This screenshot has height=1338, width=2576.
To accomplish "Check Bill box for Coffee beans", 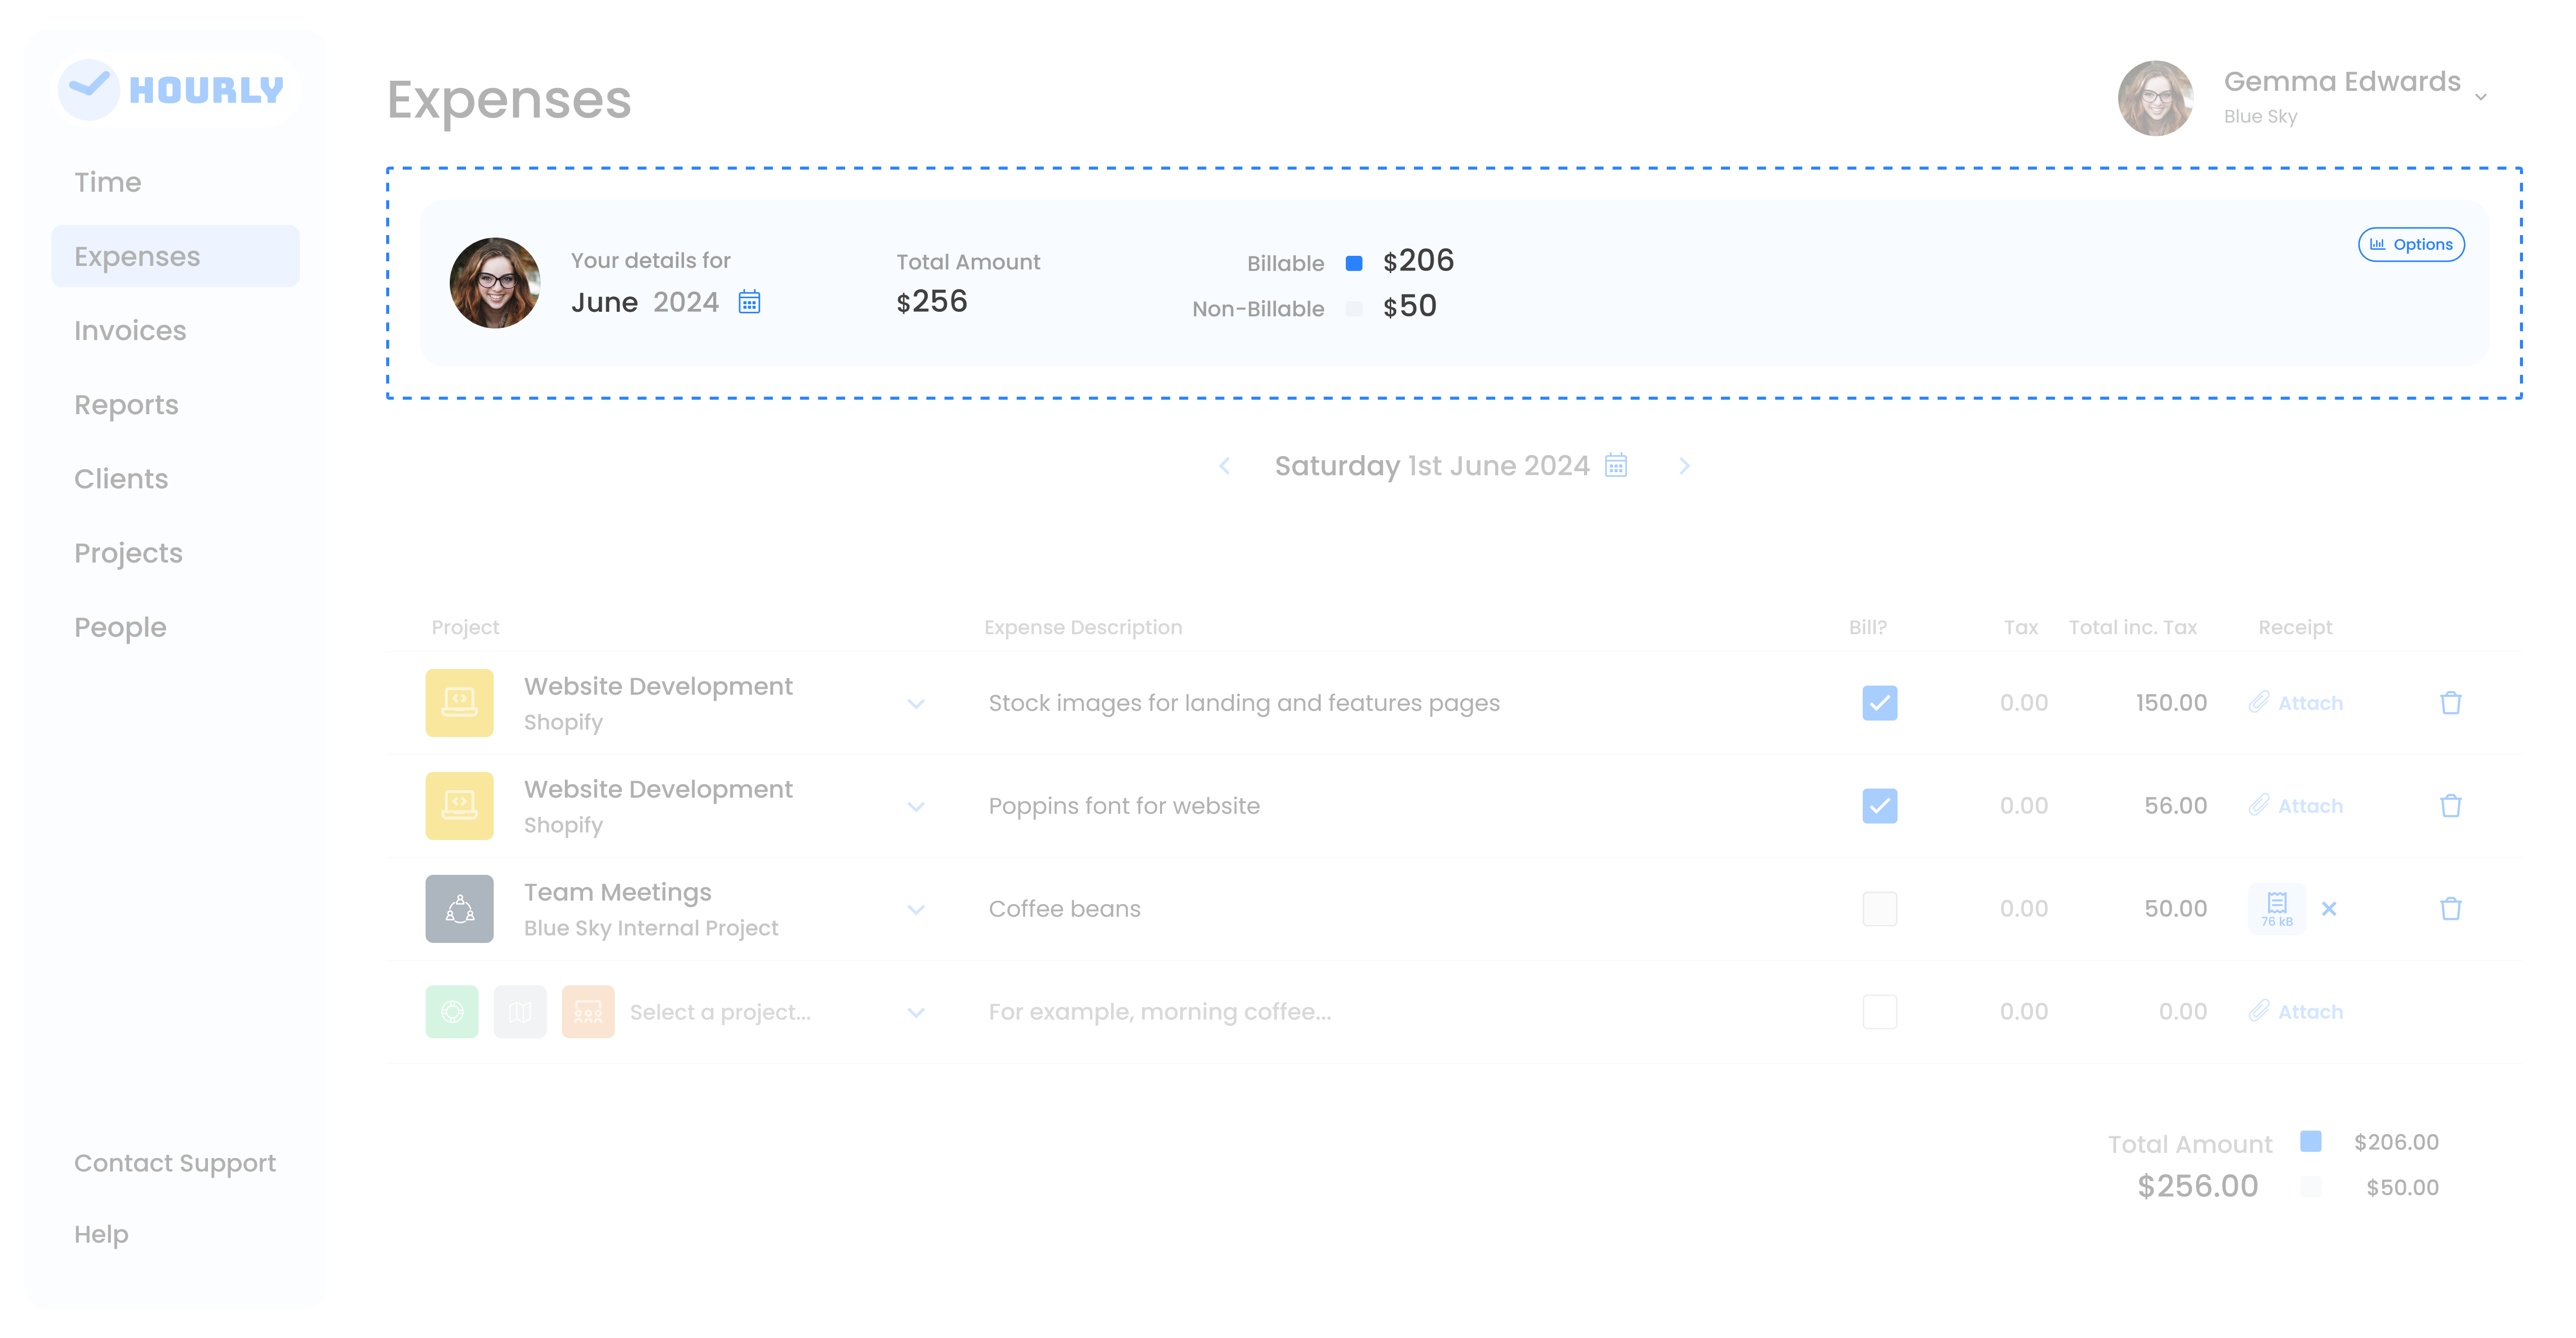I will pos(1879,908).
